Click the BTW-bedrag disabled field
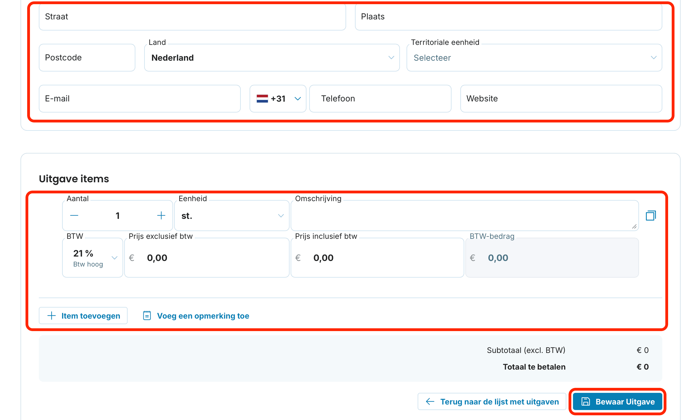 tap(552, 258)
